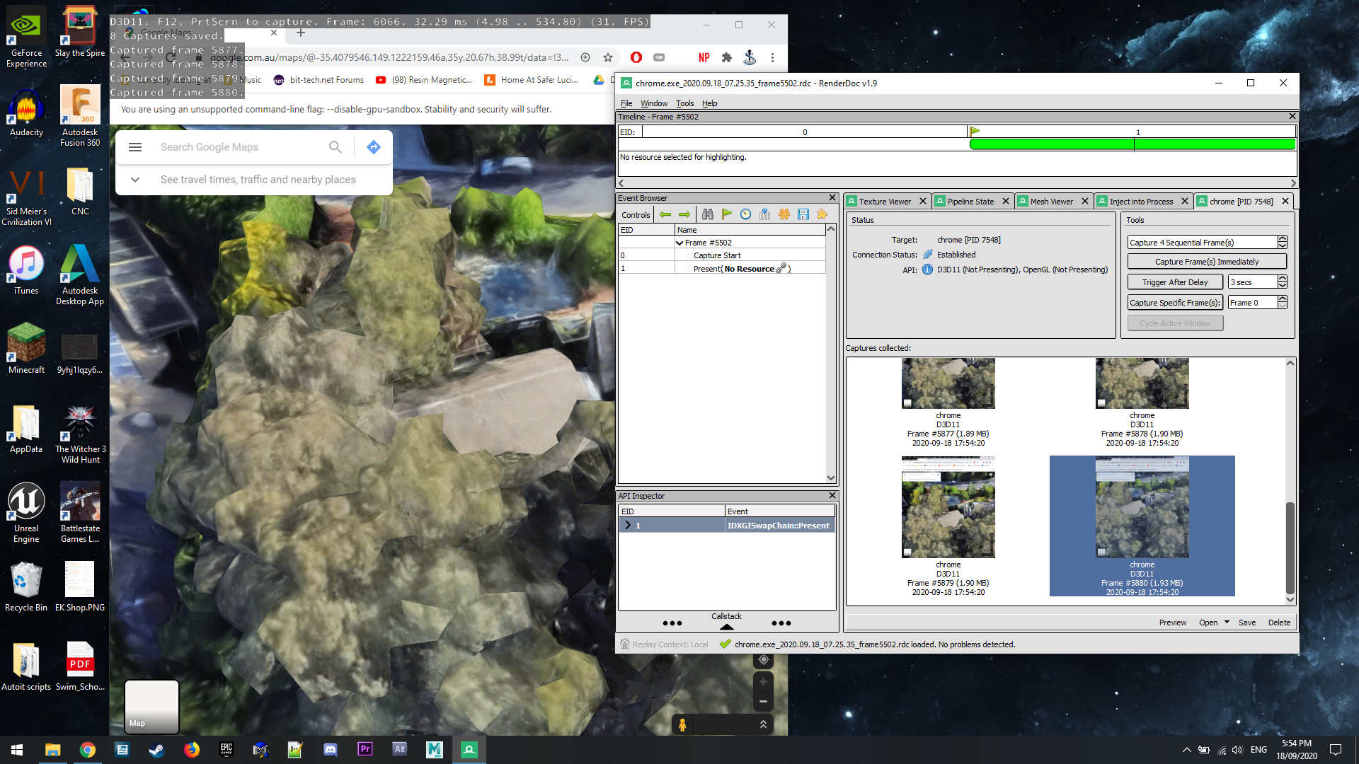The image size is (1359, 764).
Task: Select the Frame #5877 capture thumbnail
Action: click(x=948, y=383)
